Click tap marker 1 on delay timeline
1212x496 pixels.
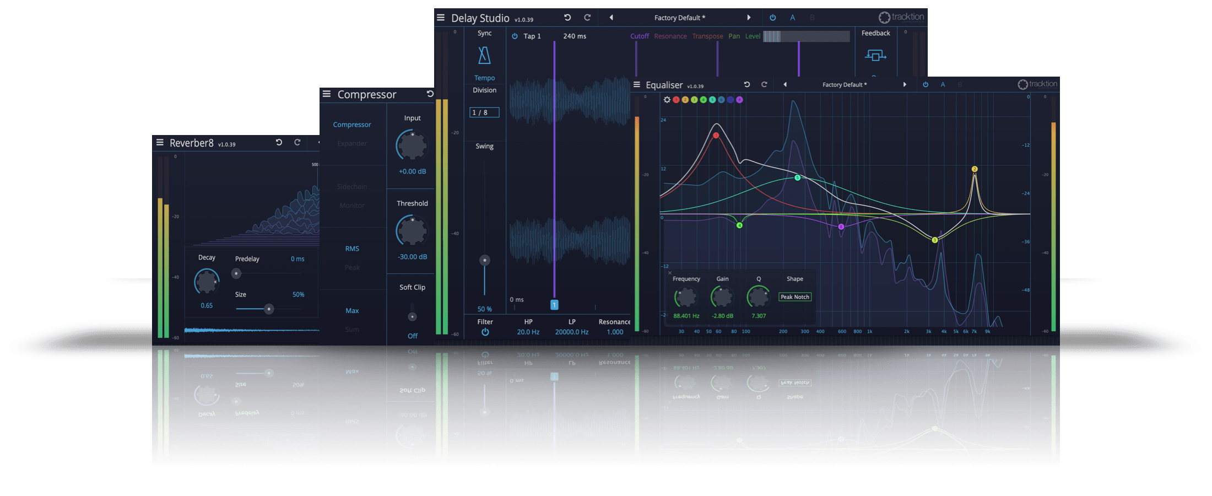554,305
